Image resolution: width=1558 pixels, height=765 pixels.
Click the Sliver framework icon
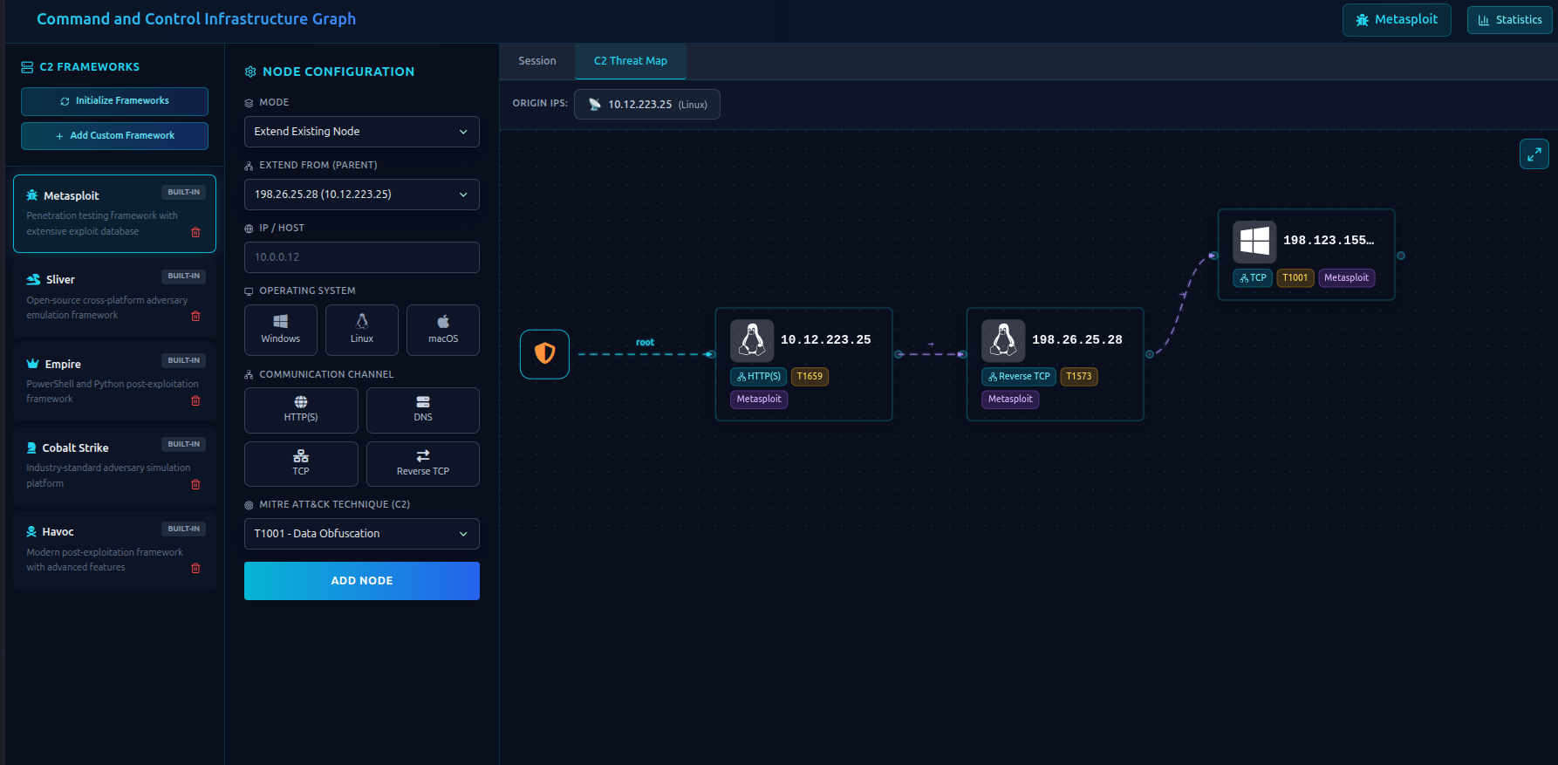point(33,279)
